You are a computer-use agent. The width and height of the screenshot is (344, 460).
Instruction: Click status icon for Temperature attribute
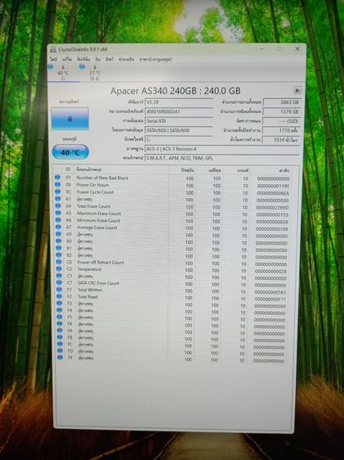coord(59,268)
